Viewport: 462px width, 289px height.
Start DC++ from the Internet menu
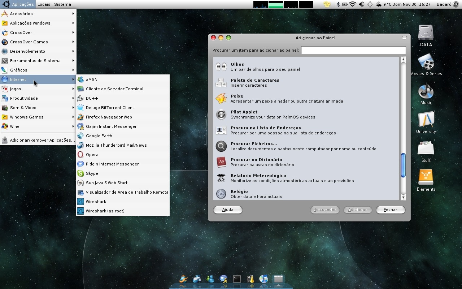123,98
